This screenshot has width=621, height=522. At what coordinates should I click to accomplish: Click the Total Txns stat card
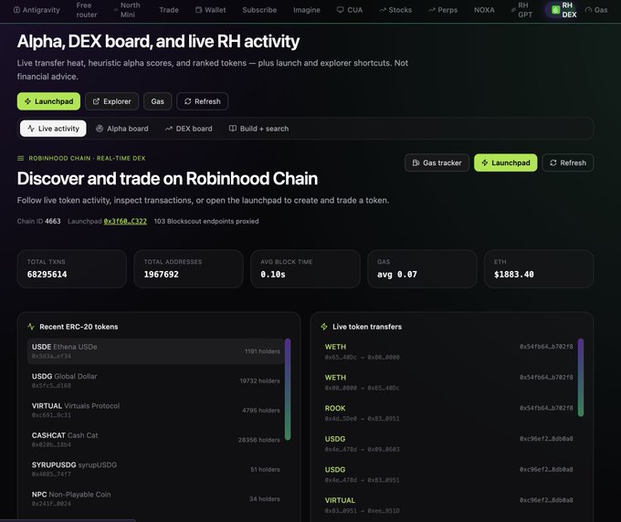coord(71,268)
